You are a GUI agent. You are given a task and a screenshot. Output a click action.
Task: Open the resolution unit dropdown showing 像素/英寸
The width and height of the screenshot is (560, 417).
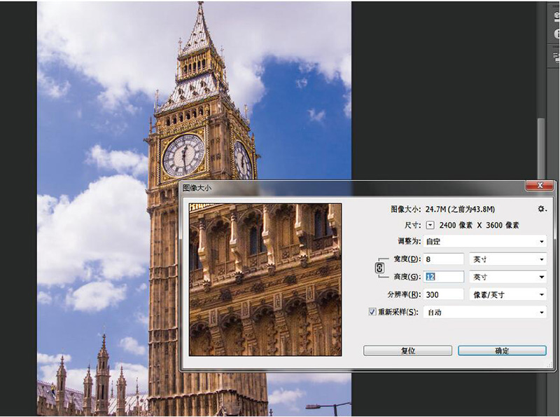(508, 294)
